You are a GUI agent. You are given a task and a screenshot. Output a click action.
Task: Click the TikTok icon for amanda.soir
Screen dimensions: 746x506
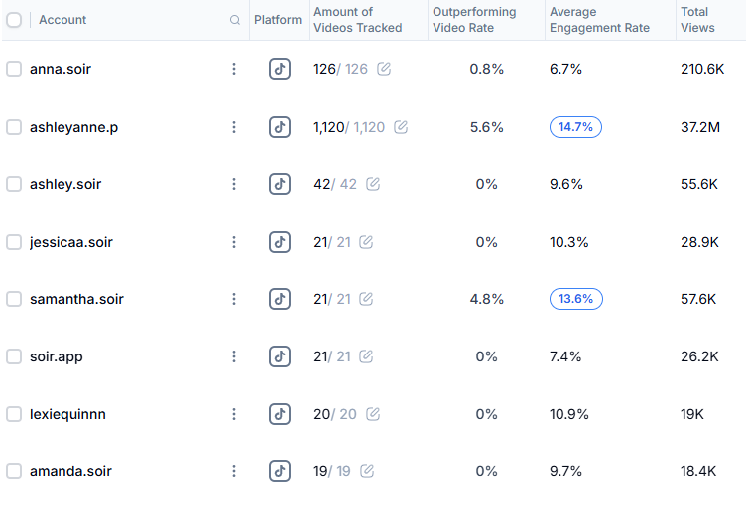[x=280, y=471]
